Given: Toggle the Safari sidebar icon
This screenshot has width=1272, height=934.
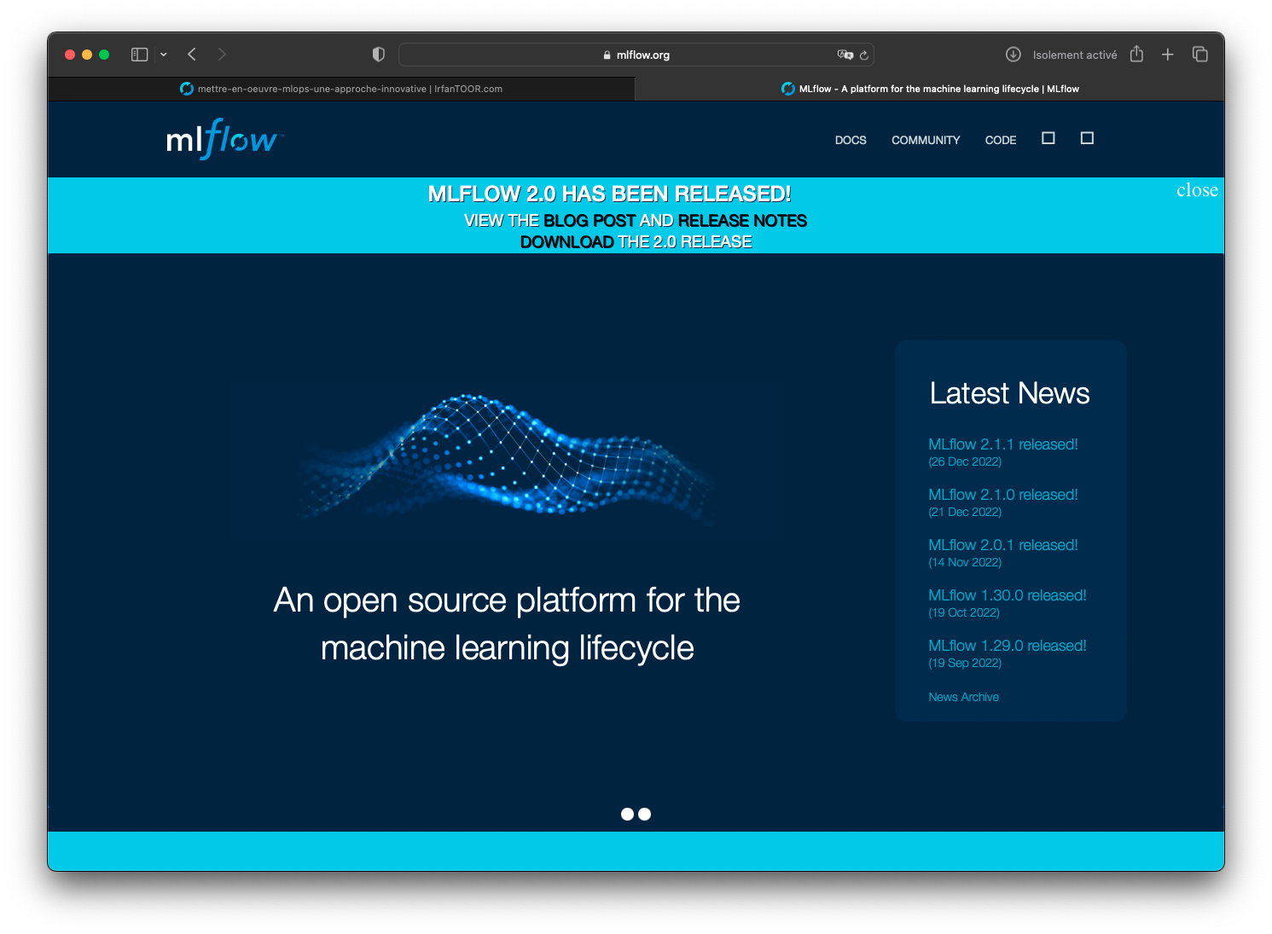Looking at the screenshot, I should [140, 55].
